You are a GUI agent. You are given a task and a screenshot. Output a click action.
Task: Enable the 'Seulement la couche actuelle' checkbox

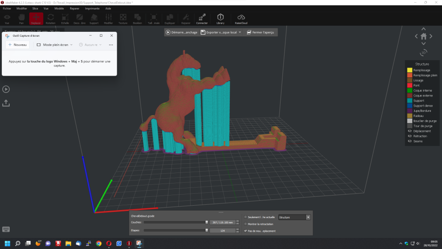click(x=246, y=217)
